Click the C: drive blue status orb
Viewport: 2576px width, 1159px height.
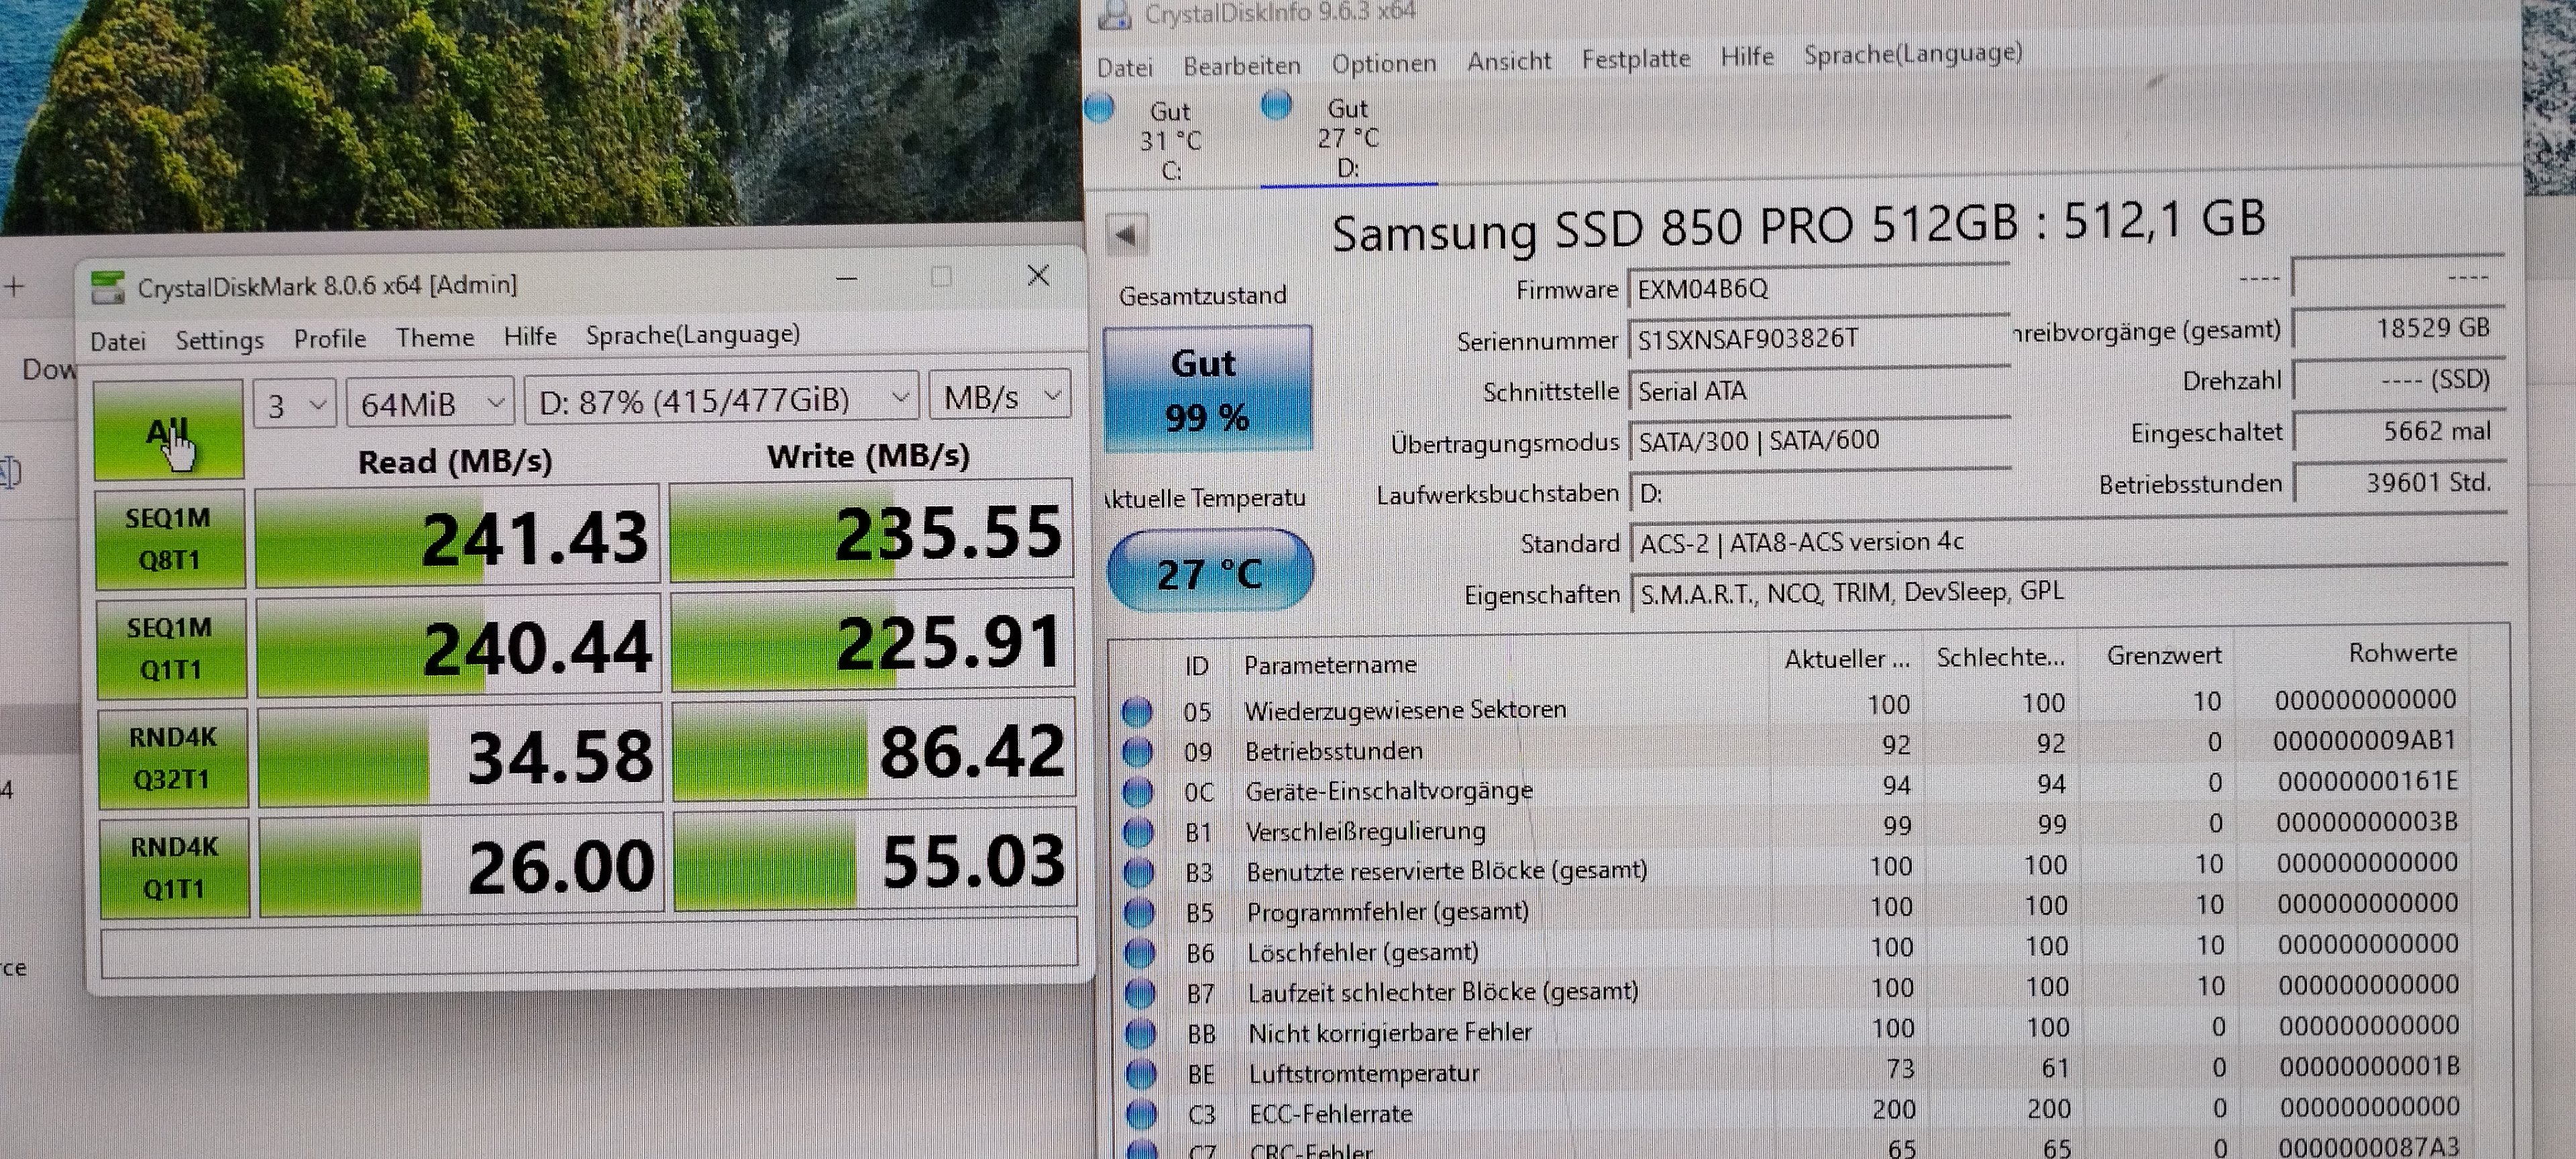coord(1099,107)
